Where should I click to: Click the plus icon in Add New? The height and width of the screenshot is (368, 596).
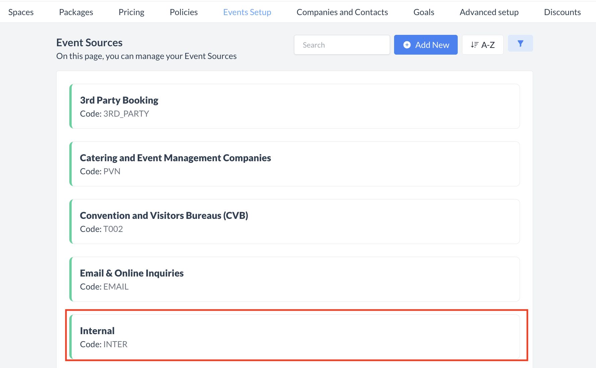407,45
